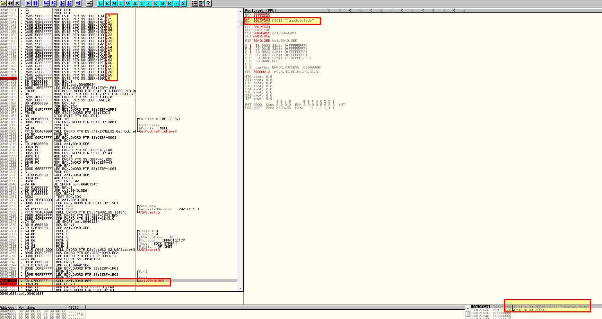
Task: Pause execution with the pause button
Action: (x=35, y=3)
